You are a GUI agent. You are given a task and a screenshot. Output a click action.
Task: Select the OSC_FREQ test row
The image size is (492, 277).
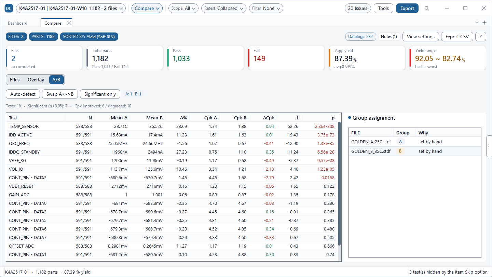(172, 143)
